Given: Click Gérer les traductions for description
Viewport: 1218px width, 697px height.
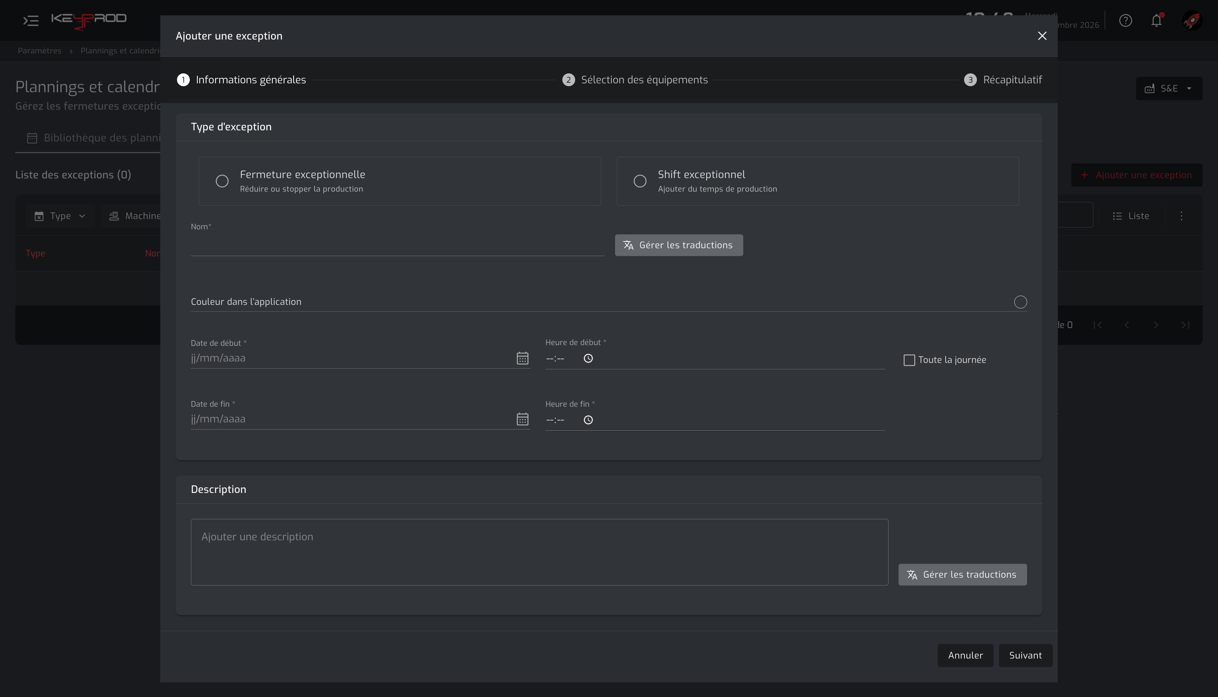Looking at the screenshot, I should (x=962, y=574).
